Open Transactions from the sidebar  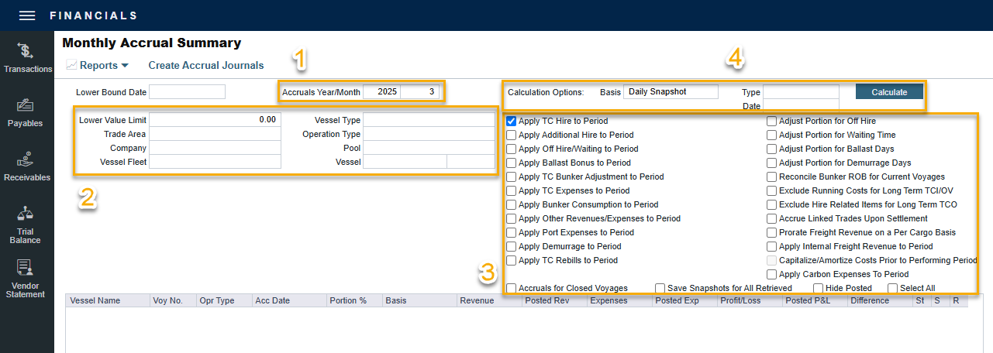(26, 52)
